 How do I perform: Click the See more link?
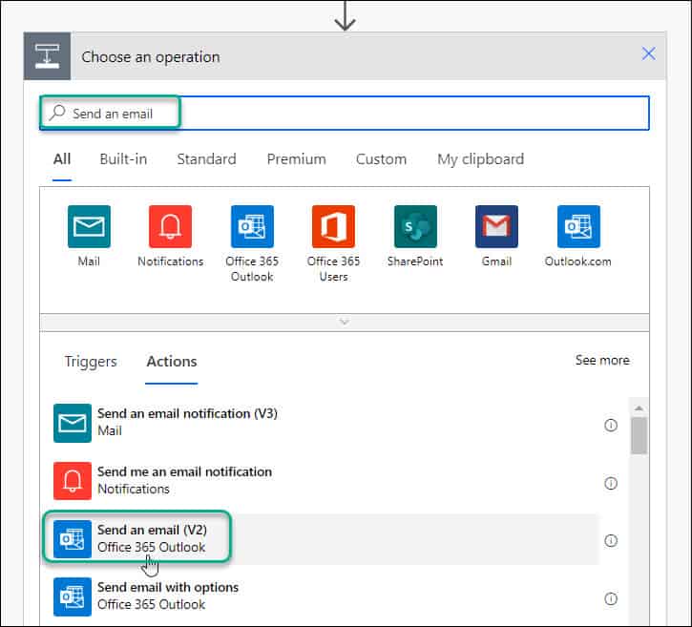click(602, 360)
